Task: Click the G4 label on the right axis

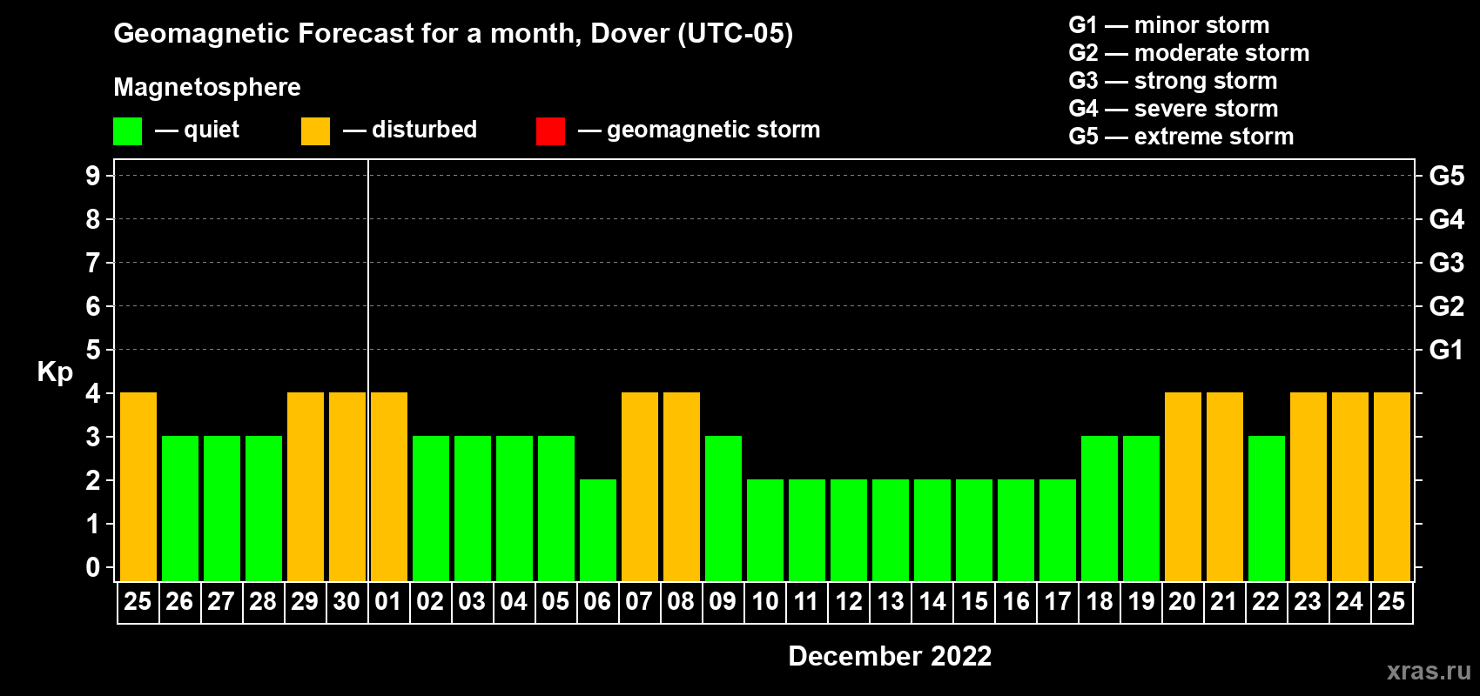Action: tap(1447, 219)
